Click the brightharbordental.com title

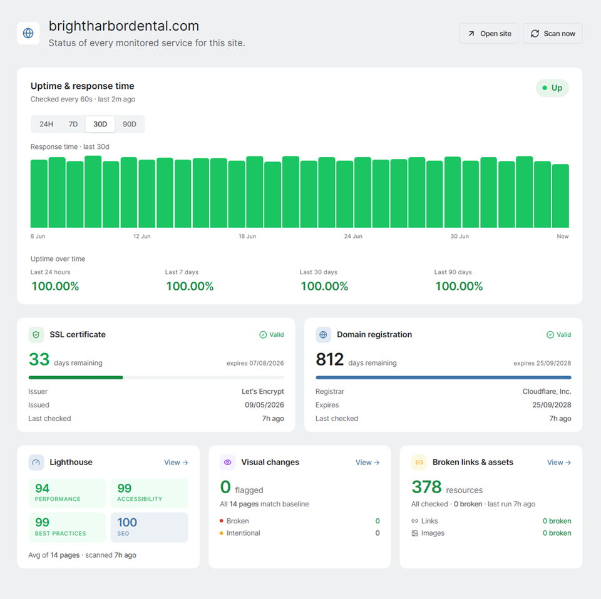[x=124, y=26]
